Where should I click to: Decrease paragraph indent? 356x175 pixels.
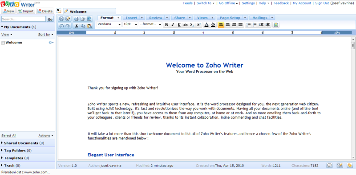(261, 25)
